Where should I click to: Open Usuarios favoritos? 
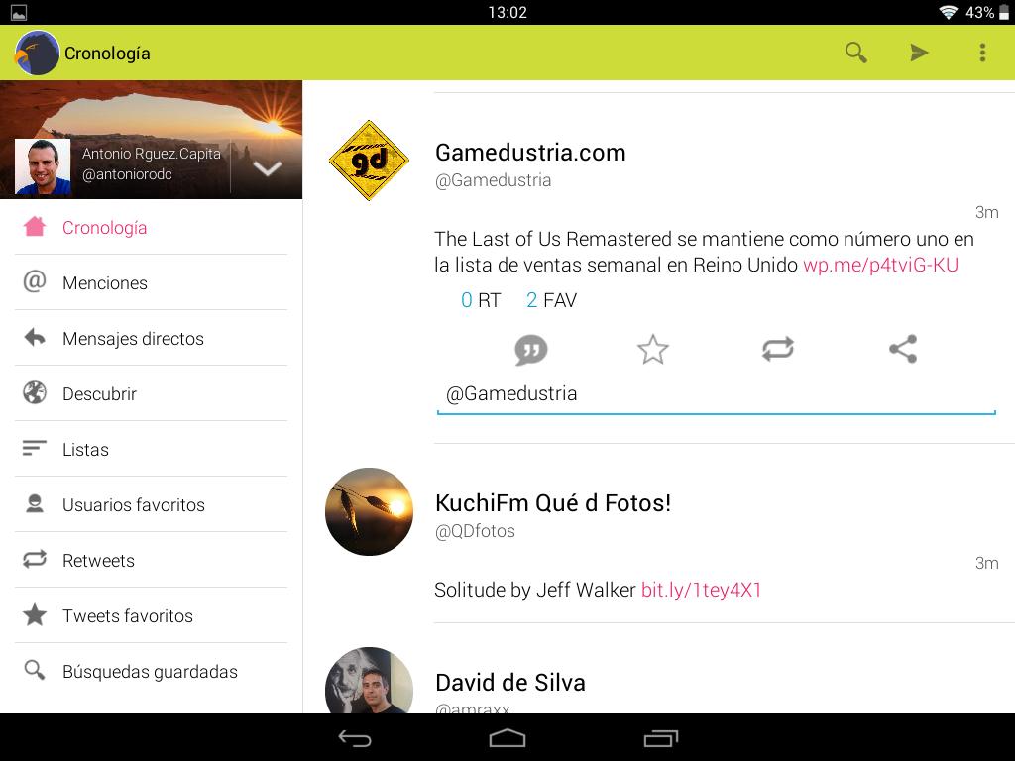pos(151,504)
